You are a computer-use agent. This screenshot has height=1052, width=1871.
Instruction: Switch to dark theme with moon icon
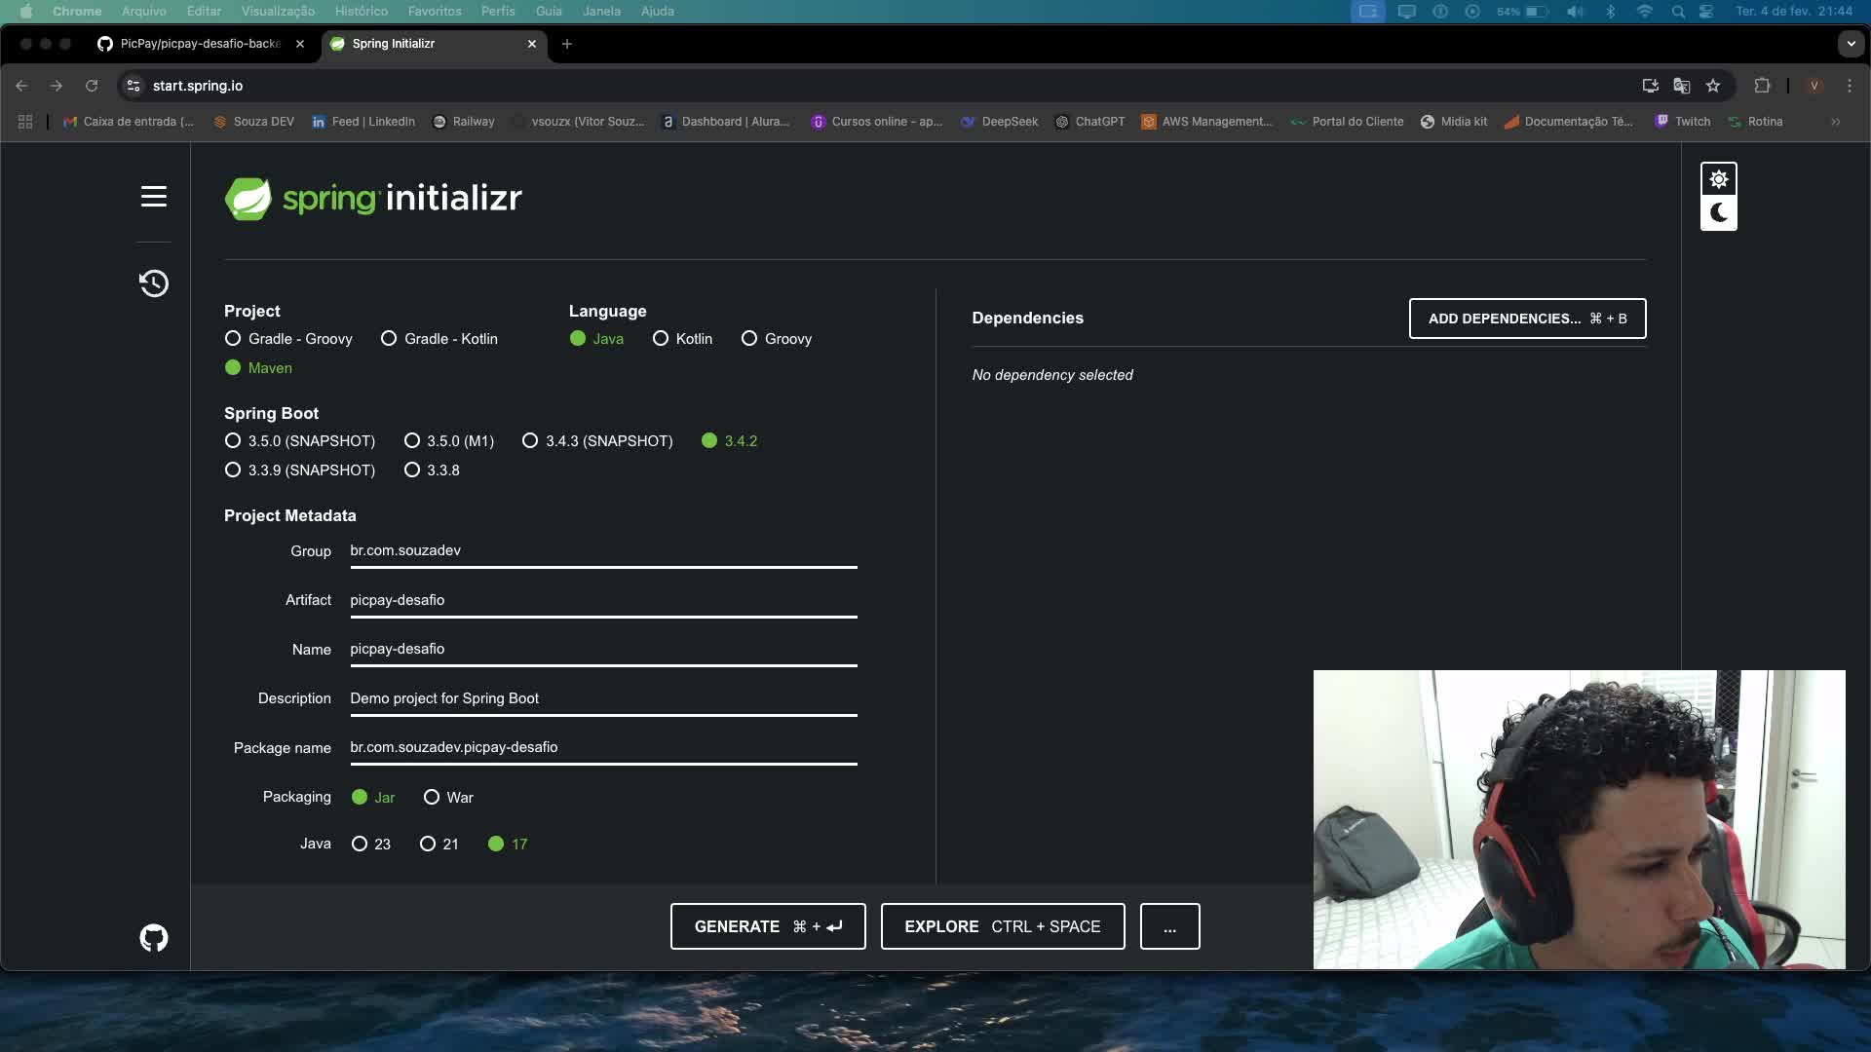[x=1719, y=212]
